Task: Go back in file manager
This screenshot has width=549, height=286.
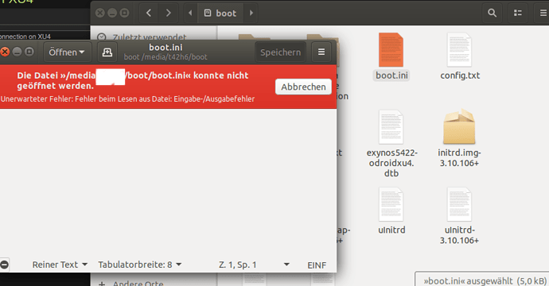Action: pyautogui.click(x=149, y=13)
